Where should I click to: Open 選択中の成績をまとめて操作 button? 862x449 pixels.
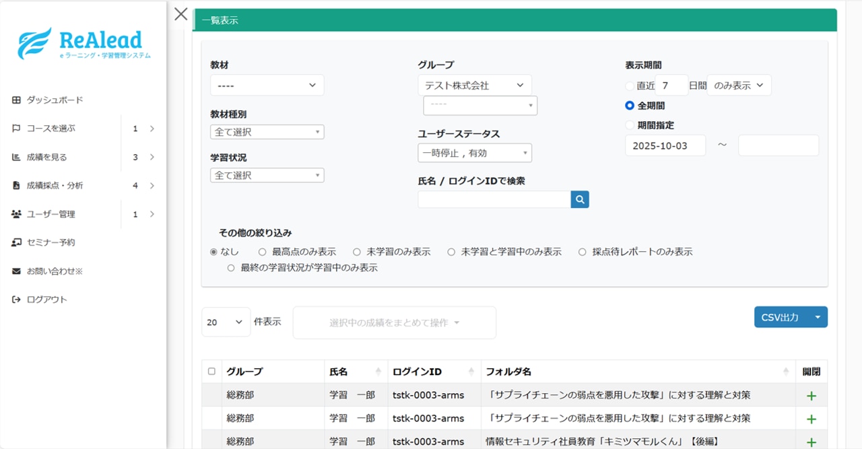coord(394,323)
